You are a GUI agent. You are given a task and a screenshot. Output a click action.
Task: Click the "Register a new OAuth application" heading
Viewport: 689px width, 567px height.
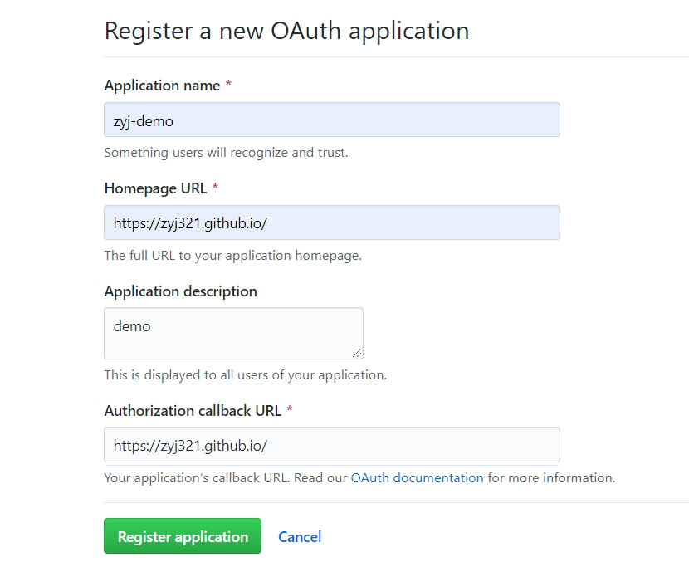click(286, 31)
